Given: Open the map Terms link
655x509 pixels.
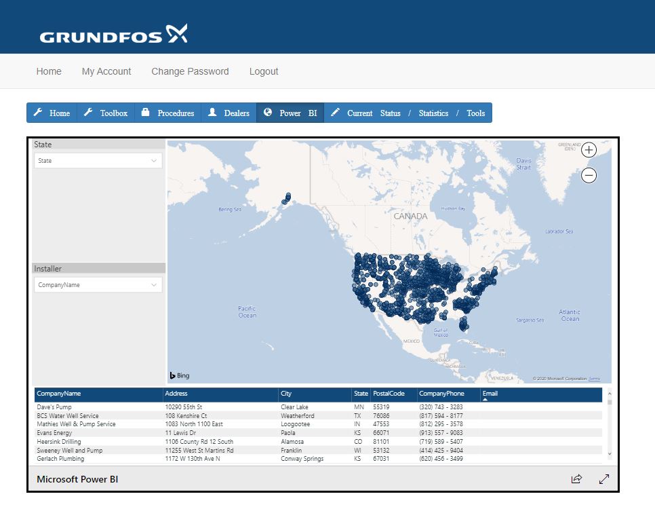Looking at the screenshot, I should coord(595,379).
